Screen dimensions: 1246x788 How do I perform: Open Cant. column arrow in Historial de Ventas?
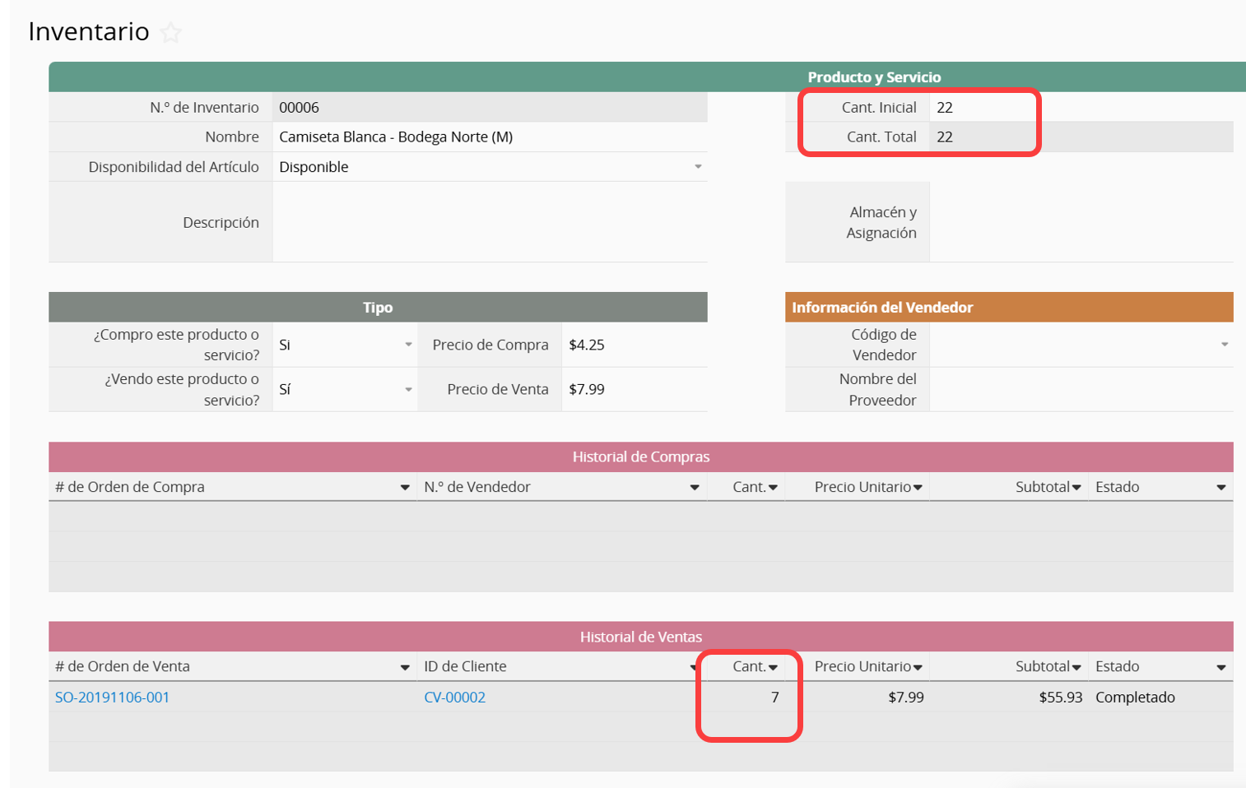click(773, 667)
